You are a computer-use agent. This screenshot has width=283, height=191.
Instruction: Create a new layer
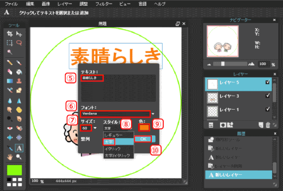(x=260, y=125)
